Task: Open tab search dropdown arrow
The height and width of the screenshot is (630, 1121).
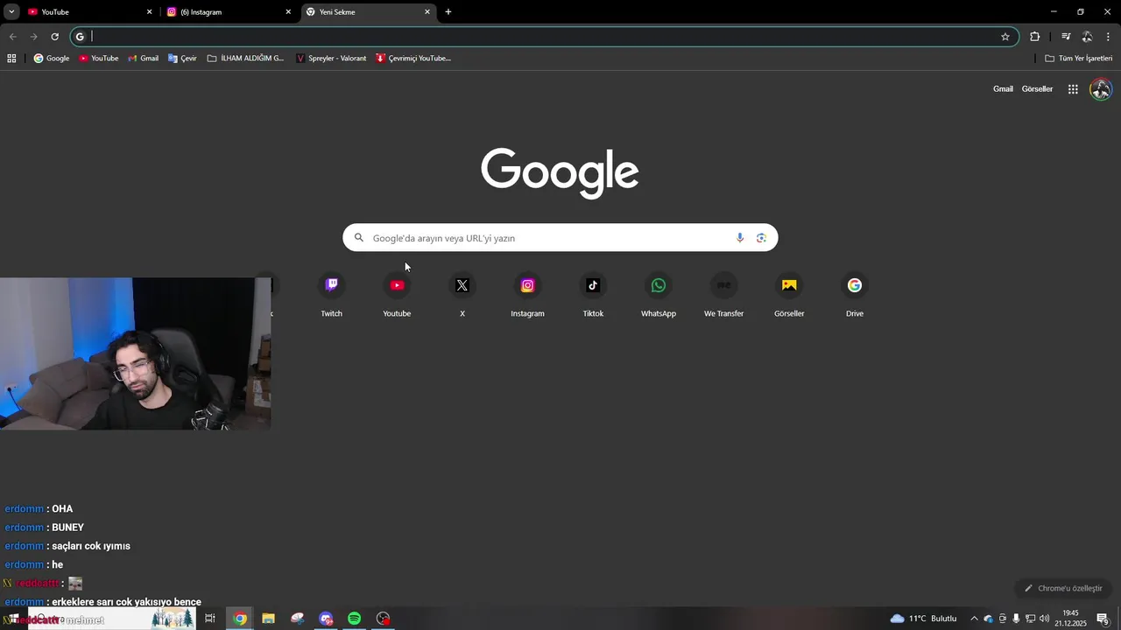Action: point(11,12)
